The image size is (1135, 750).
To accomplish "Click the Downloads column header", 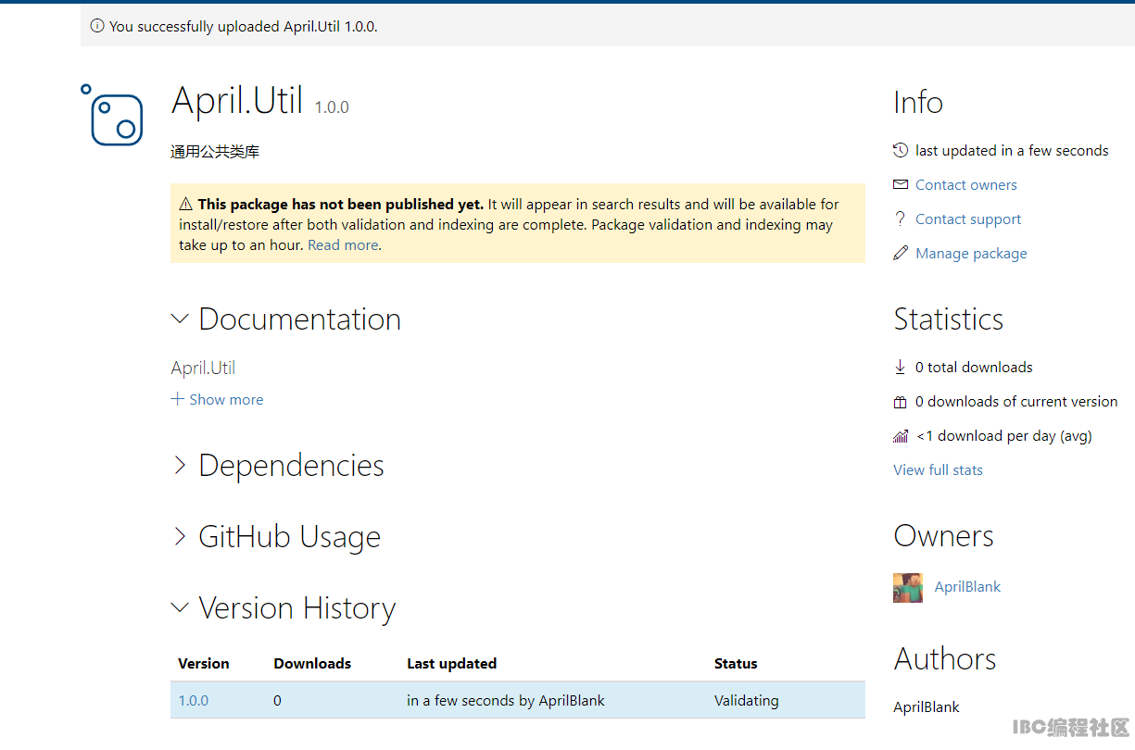I will click(312, 663).
